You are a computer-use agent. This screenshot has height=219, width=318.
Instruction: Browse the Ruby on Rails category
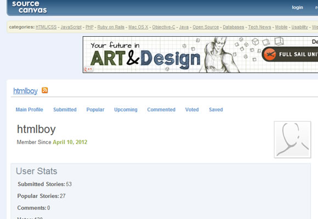(111, 27)
